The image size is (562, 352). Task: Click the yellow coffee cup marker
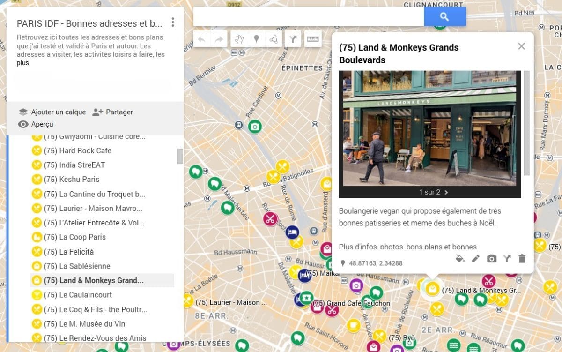pos(354,325)
